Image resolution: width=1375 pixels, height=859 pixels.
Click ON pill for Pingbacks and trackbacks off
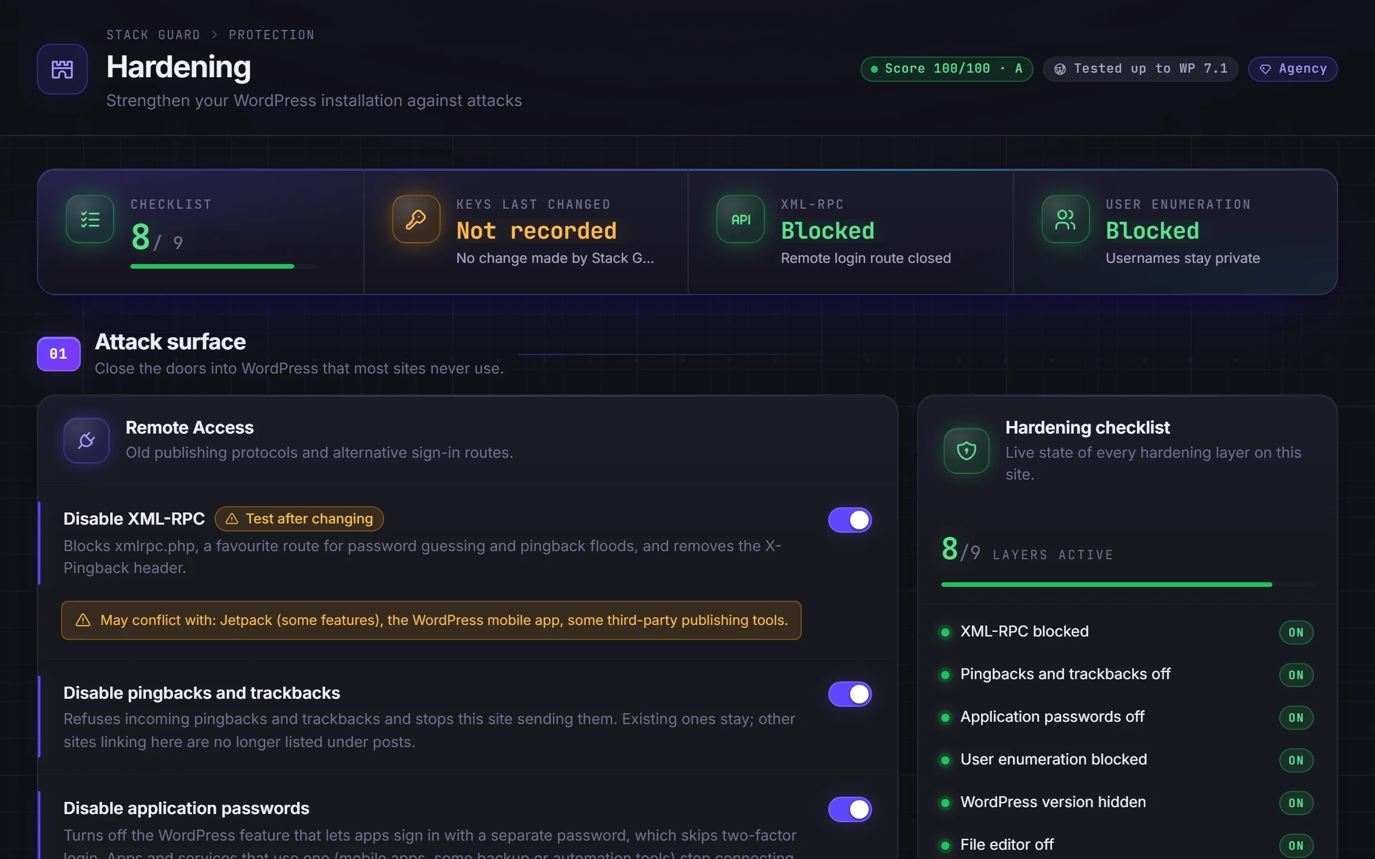pos(1296,675)
